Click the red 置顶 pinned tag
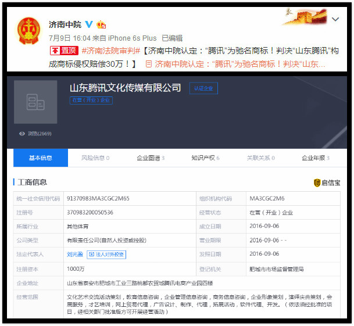The image size is (354, 326). coord(64,51)
